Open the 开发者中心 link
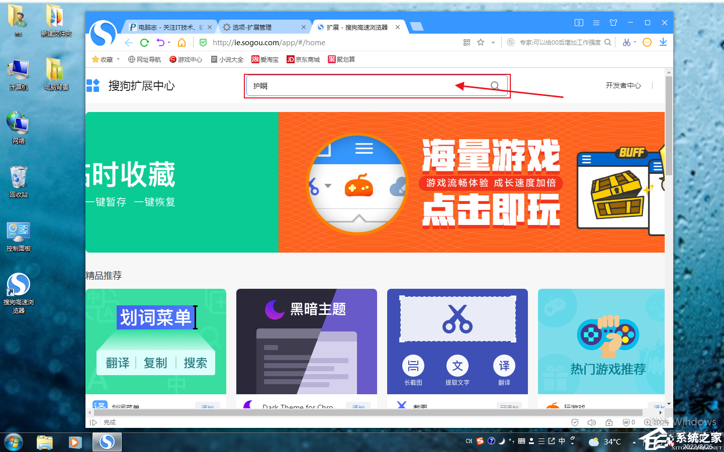The image size is (724, 452). [623, 85]
